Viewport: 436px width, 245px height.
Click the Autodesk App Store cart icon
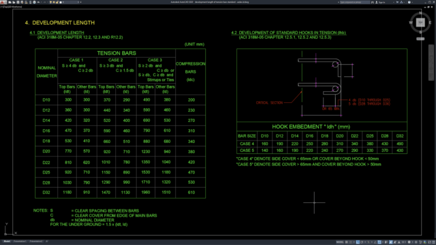[397, 2]
